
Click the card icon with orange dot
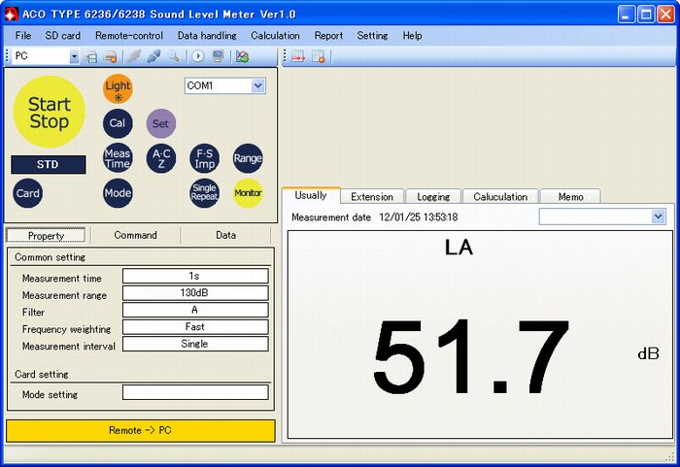click(110, 56)
